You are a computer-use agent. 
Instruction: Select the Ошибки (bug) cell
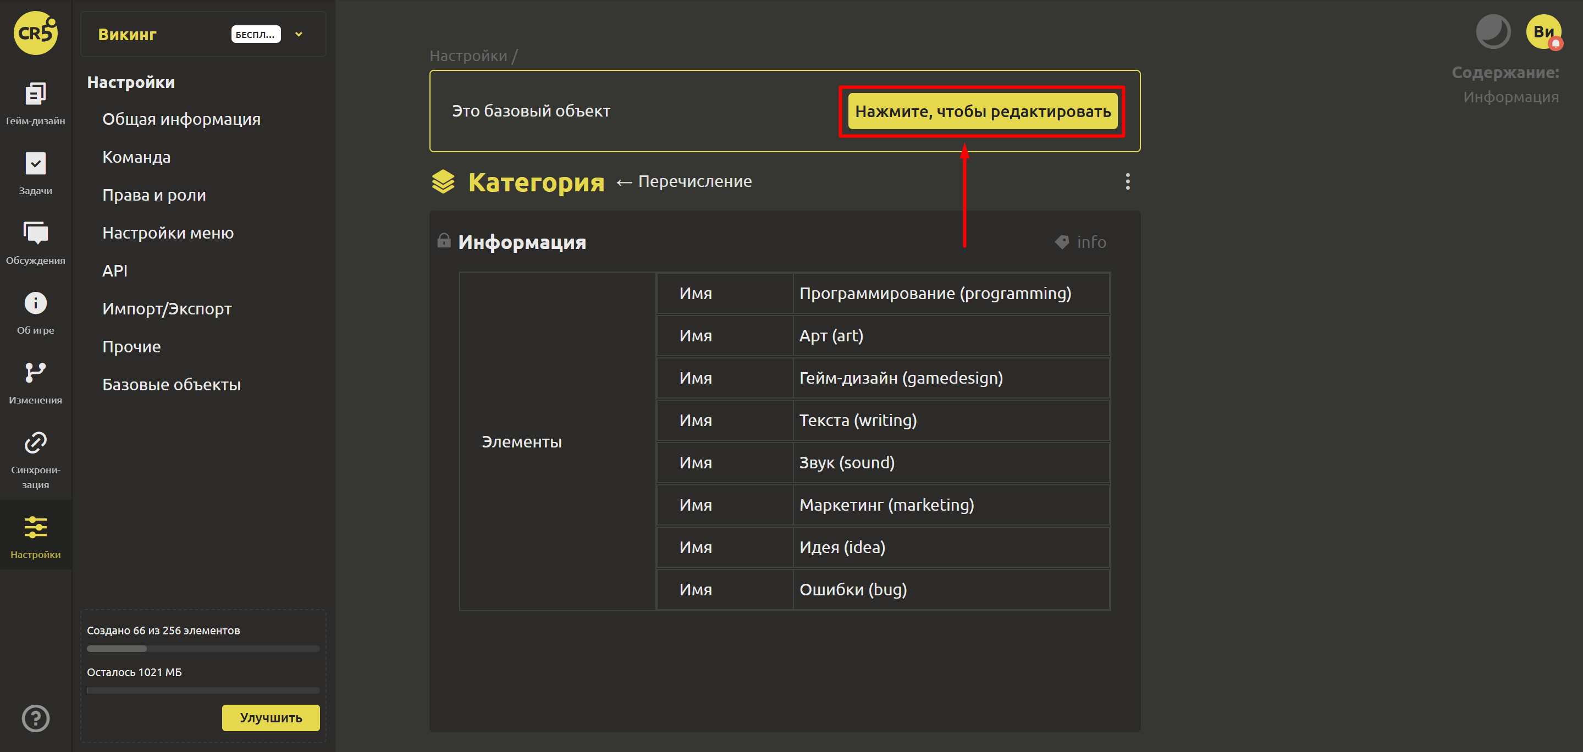click(951, 590)
